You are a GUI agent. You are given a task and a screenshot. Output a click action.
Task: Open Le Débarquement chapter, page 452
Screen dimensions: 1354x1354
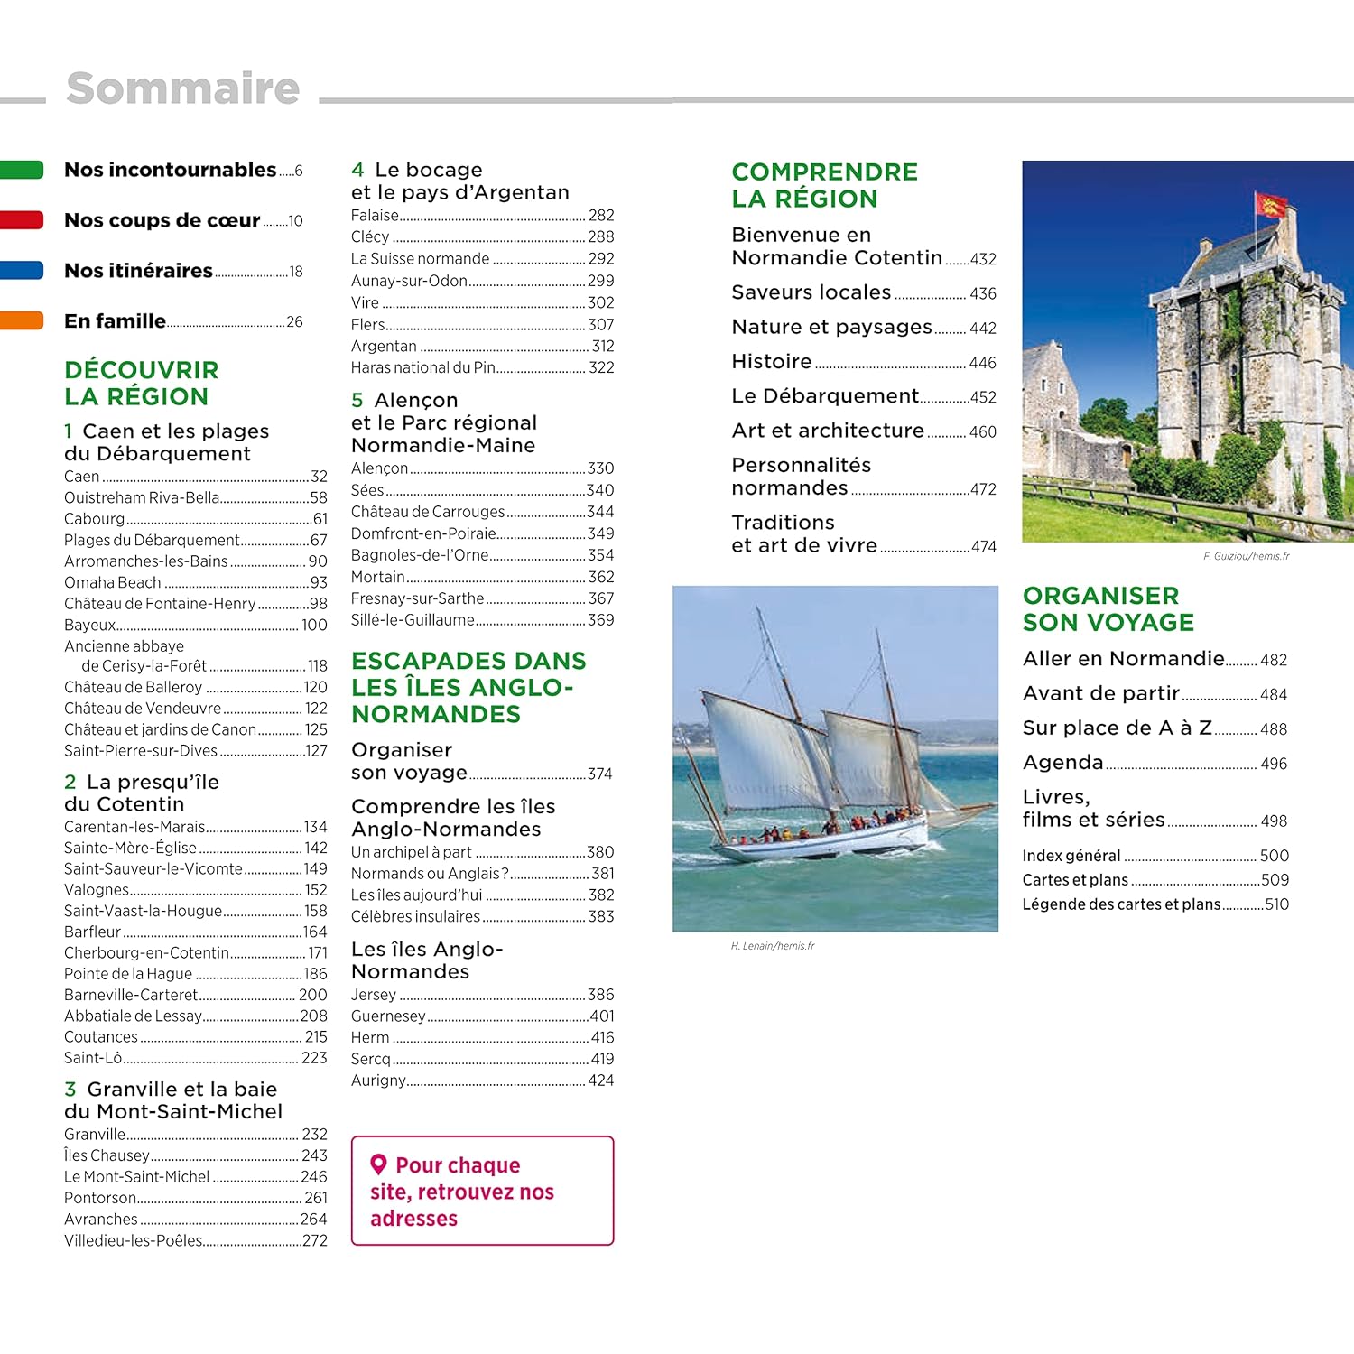863,396
